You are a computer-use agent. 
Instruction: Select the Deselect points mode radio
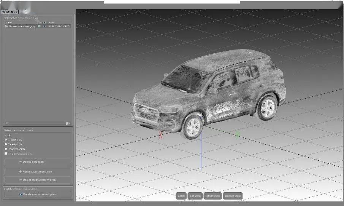6,149
